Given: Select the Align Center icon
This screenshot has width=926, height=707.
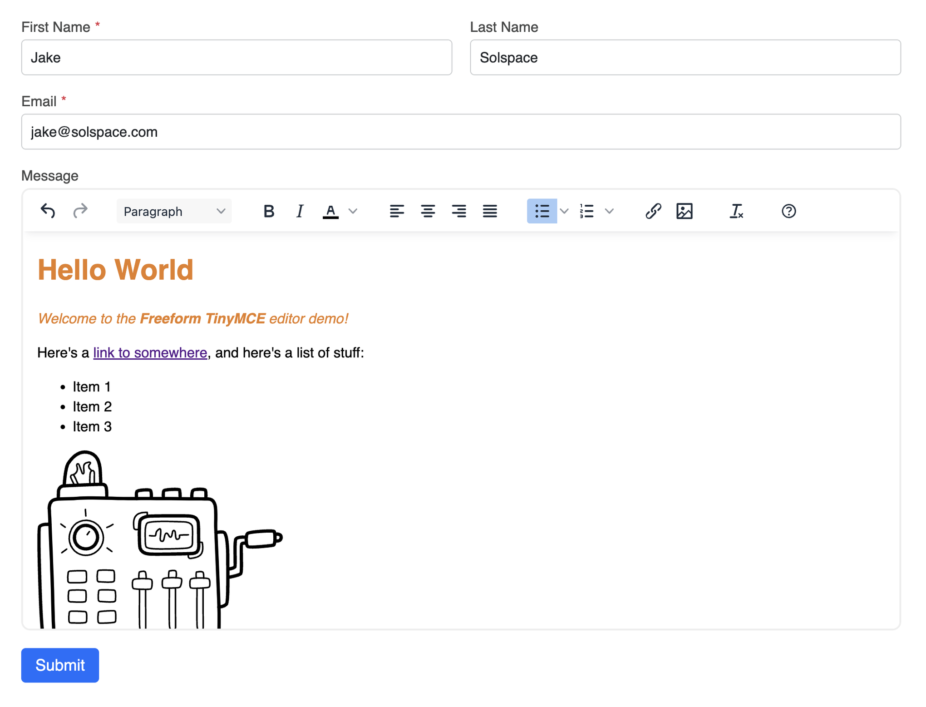Looking at the screenshot, I should point(428,211).
